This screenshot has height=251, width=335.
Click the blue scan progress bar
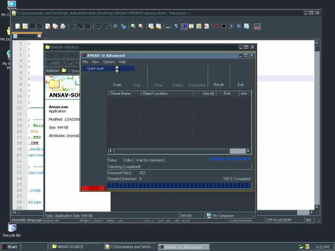tap(179, 186)
